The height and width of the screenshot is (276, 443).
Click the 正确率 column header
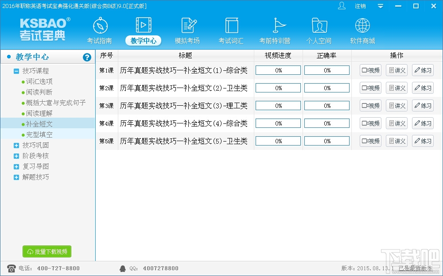pyautogui.click(x=327, y=56)
